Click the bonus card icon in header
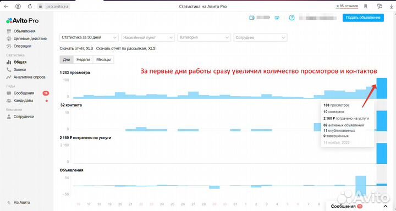The height and width of the screenshot is (211, 396). 277,18
